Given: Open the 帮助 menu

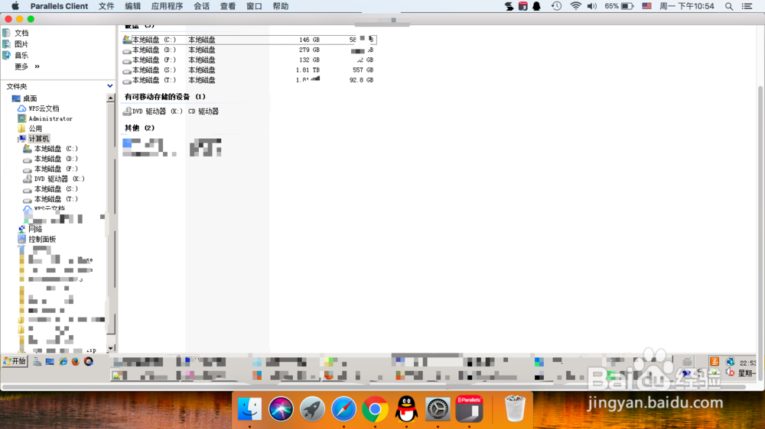Looking at the screenshot, I should [281, 6].
